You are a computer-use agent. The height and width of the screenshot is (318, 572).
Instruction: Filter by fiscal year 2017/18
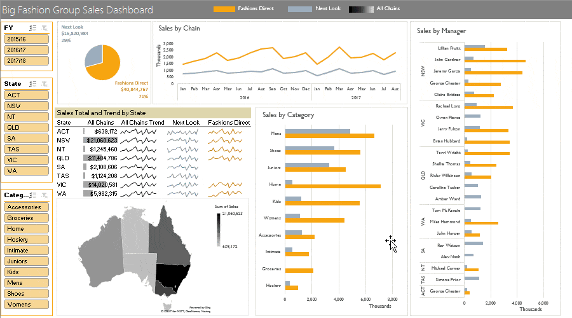tap(26, 60)
